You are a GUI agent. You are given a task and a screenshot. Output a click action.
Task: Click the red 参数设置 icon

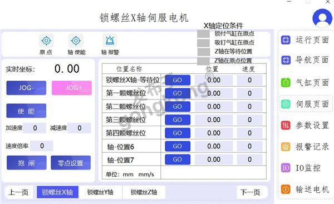(x=286, y=125)
